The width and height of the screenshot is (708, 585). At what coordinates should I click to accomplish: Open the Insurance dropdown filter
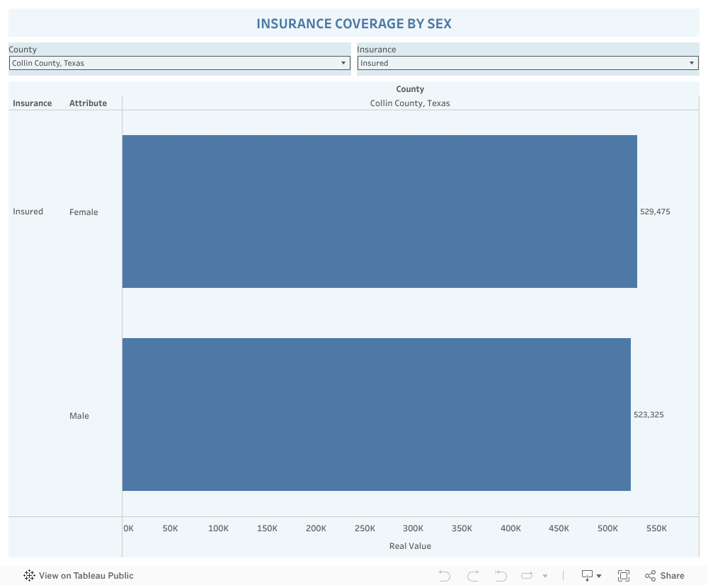pos(527,63)
